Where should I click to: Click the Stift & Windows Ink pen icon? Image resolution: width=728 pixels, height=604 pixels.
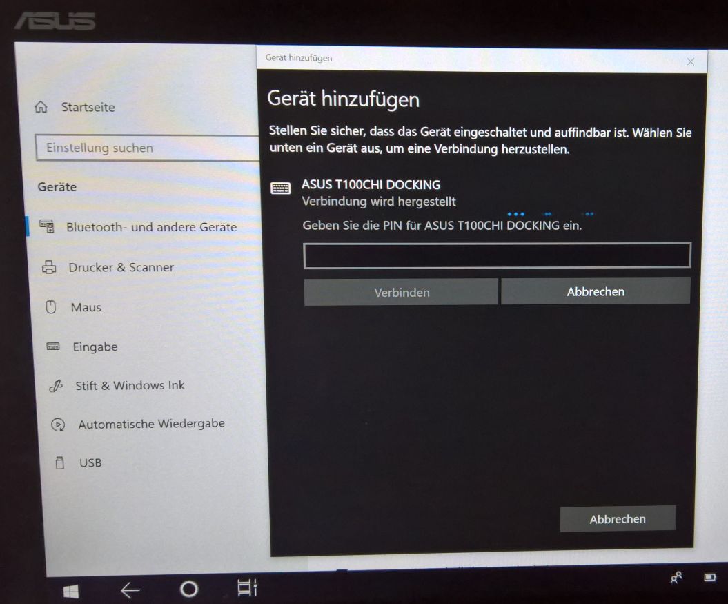(x=56, y=386)
